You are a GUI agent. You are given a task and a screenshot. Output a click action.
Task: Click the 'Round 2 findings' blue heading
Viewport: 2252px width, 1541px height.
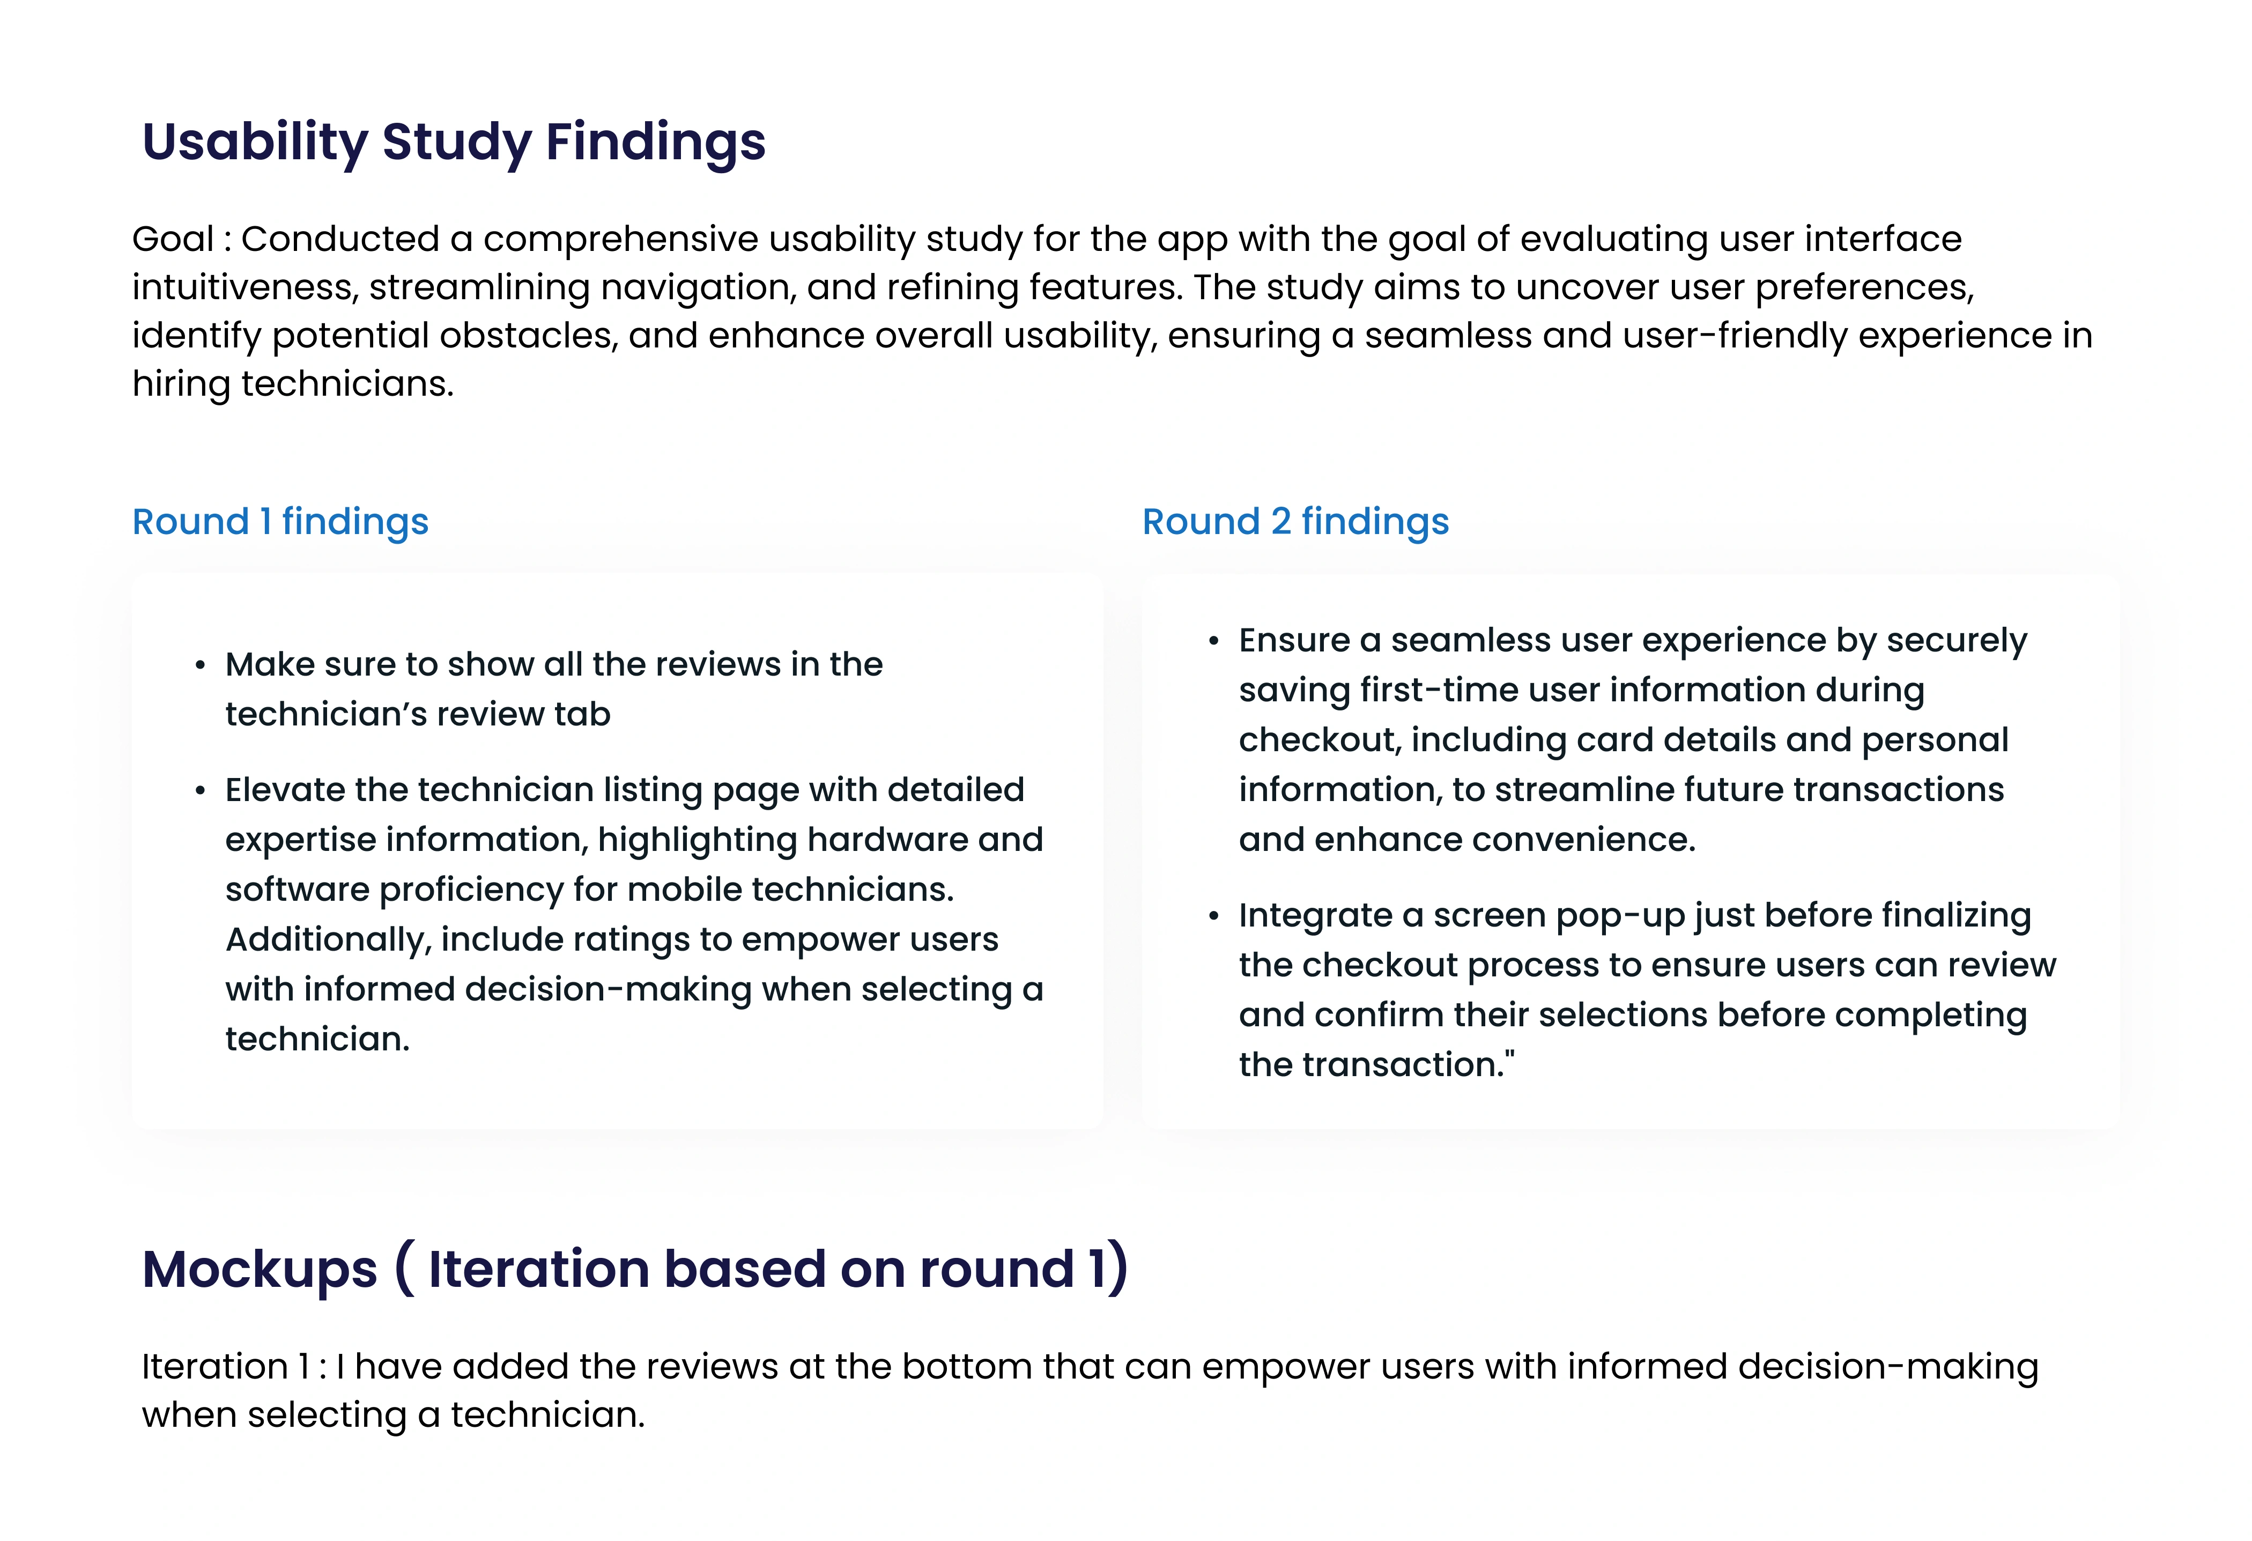point(1294,521)
